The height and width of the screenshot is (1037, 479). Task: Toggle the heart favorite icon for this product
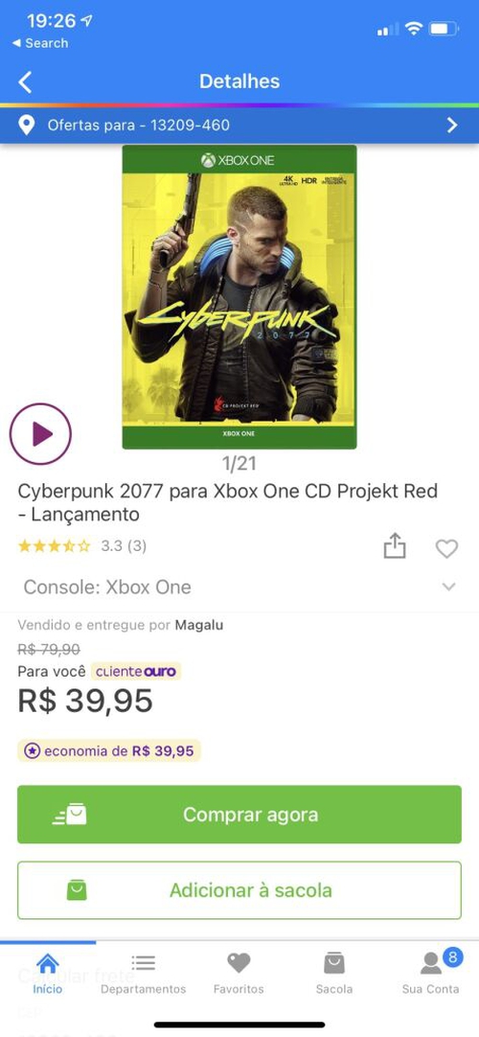point(446,548)
